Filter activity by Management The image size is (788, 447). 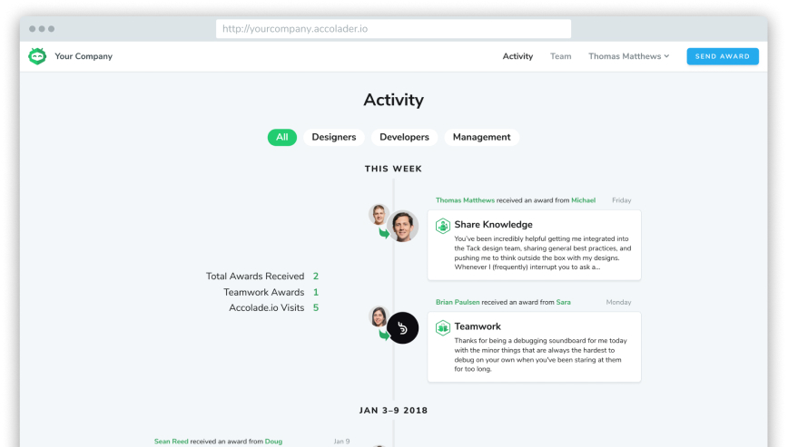(481, 137)
